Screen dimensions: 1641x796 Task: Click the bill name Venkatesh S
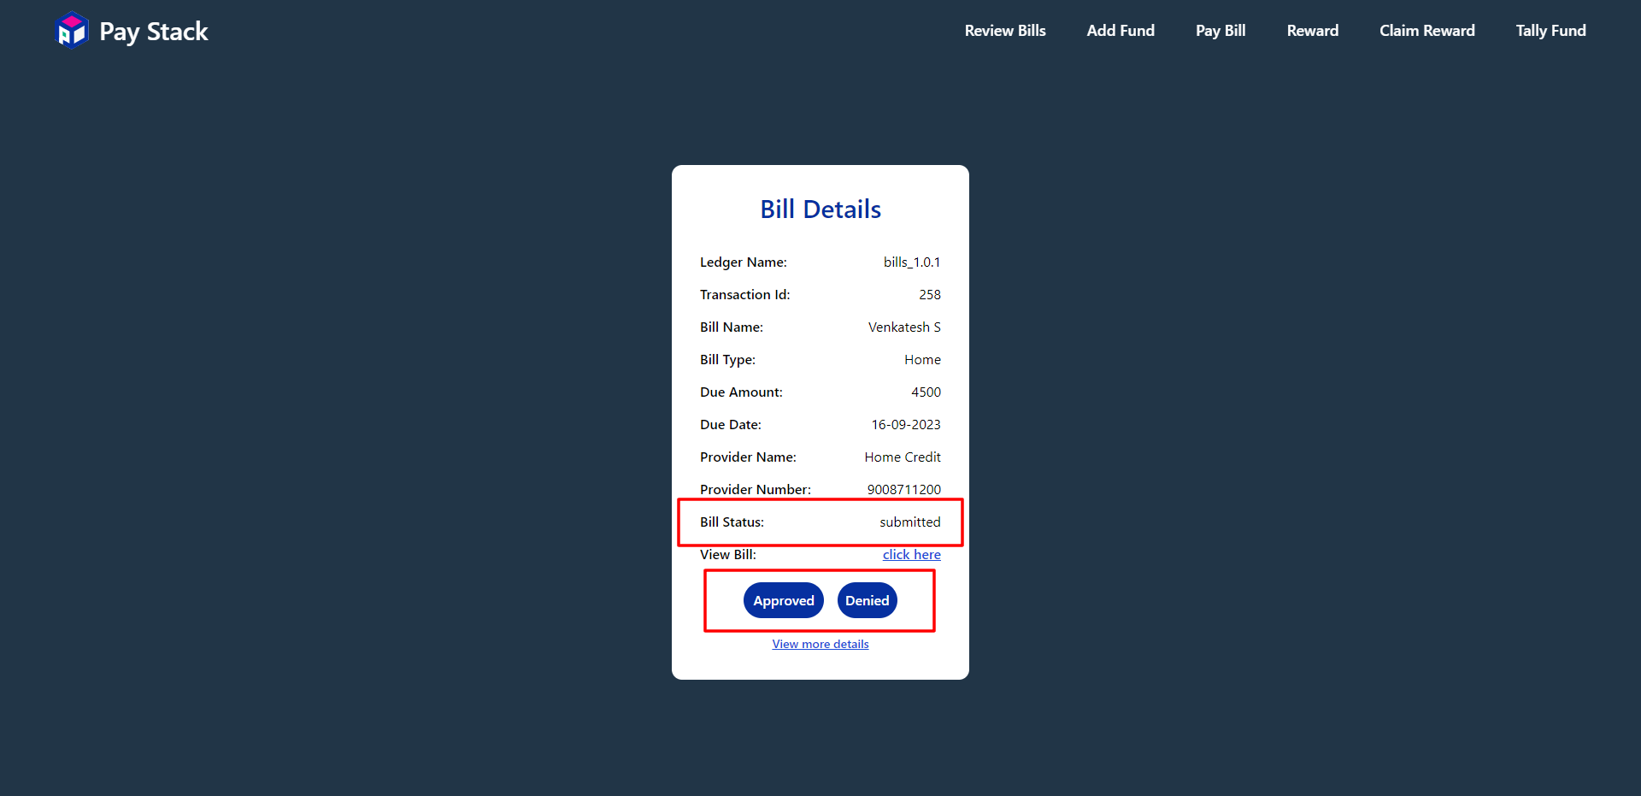click(904, 327)
